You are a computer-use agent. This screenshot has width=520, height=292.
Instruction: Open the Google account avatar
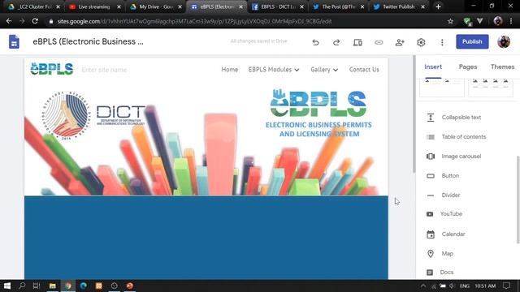pos(504,41)
